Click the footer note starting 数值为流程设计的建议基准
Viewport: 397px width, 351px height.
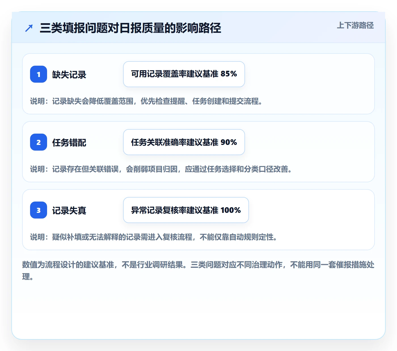click(198, 271)
